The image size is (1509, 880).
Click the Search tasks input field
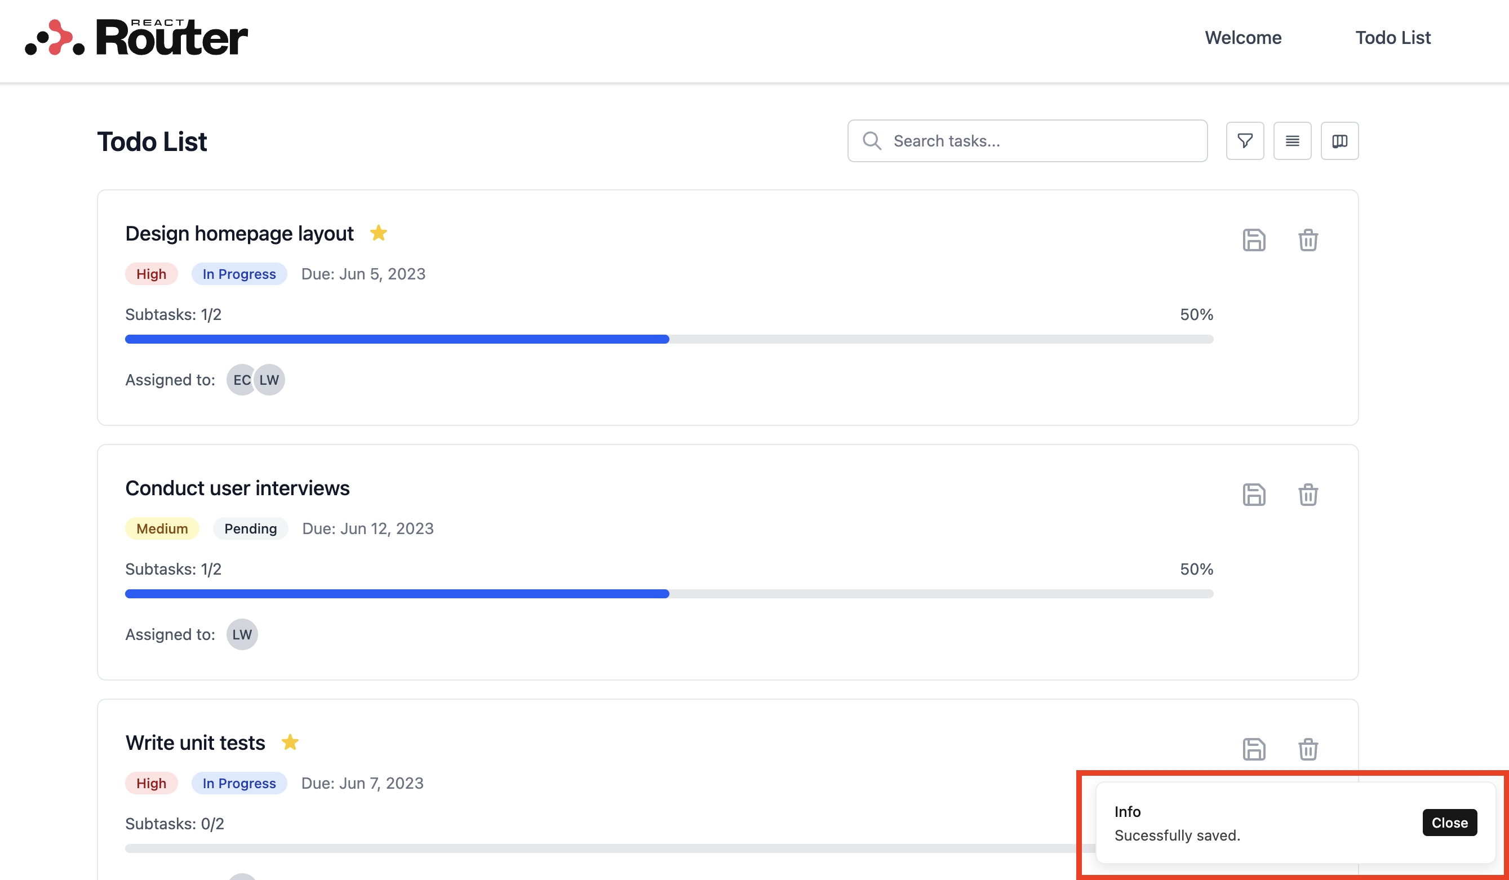(x=1042, y=141)
